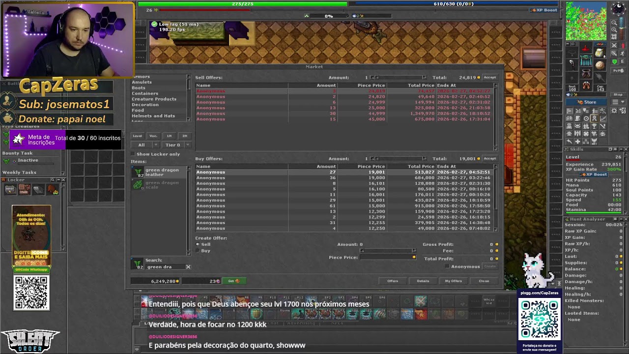Open the minimap compass rose
629x354 pixels.
(618, 9)
